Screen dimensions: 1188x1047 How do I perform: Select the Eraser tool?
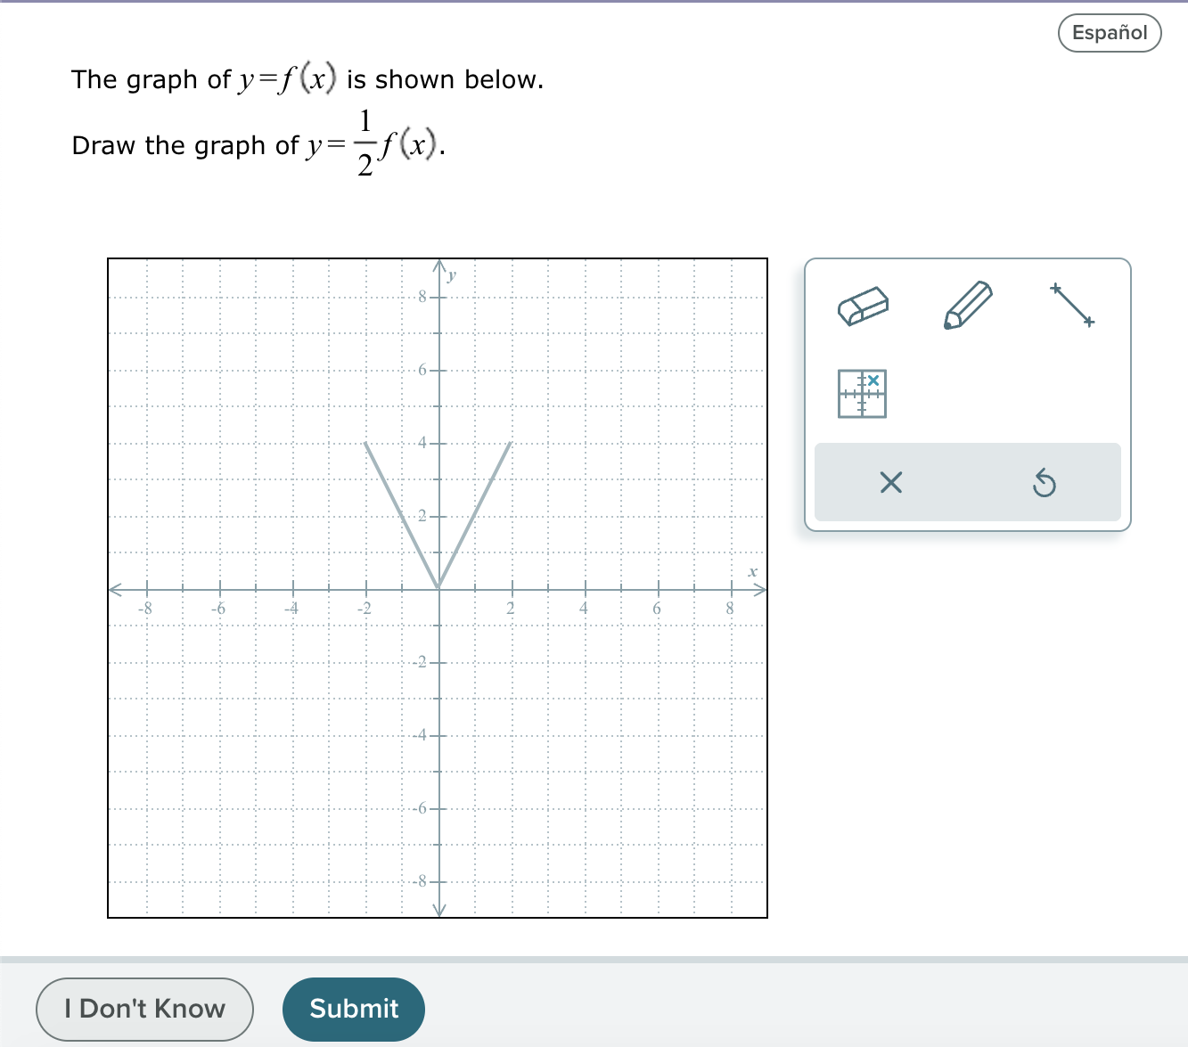coord(863,307)
